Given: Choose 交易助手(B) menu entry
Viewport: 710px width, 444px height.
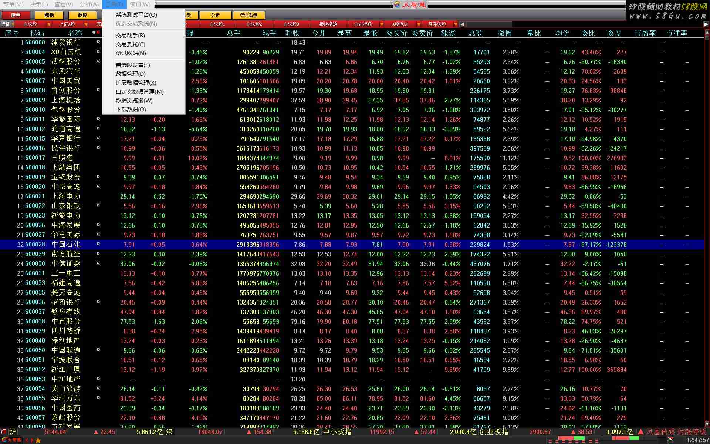Looking at the screenshot, I should point(130,36).
